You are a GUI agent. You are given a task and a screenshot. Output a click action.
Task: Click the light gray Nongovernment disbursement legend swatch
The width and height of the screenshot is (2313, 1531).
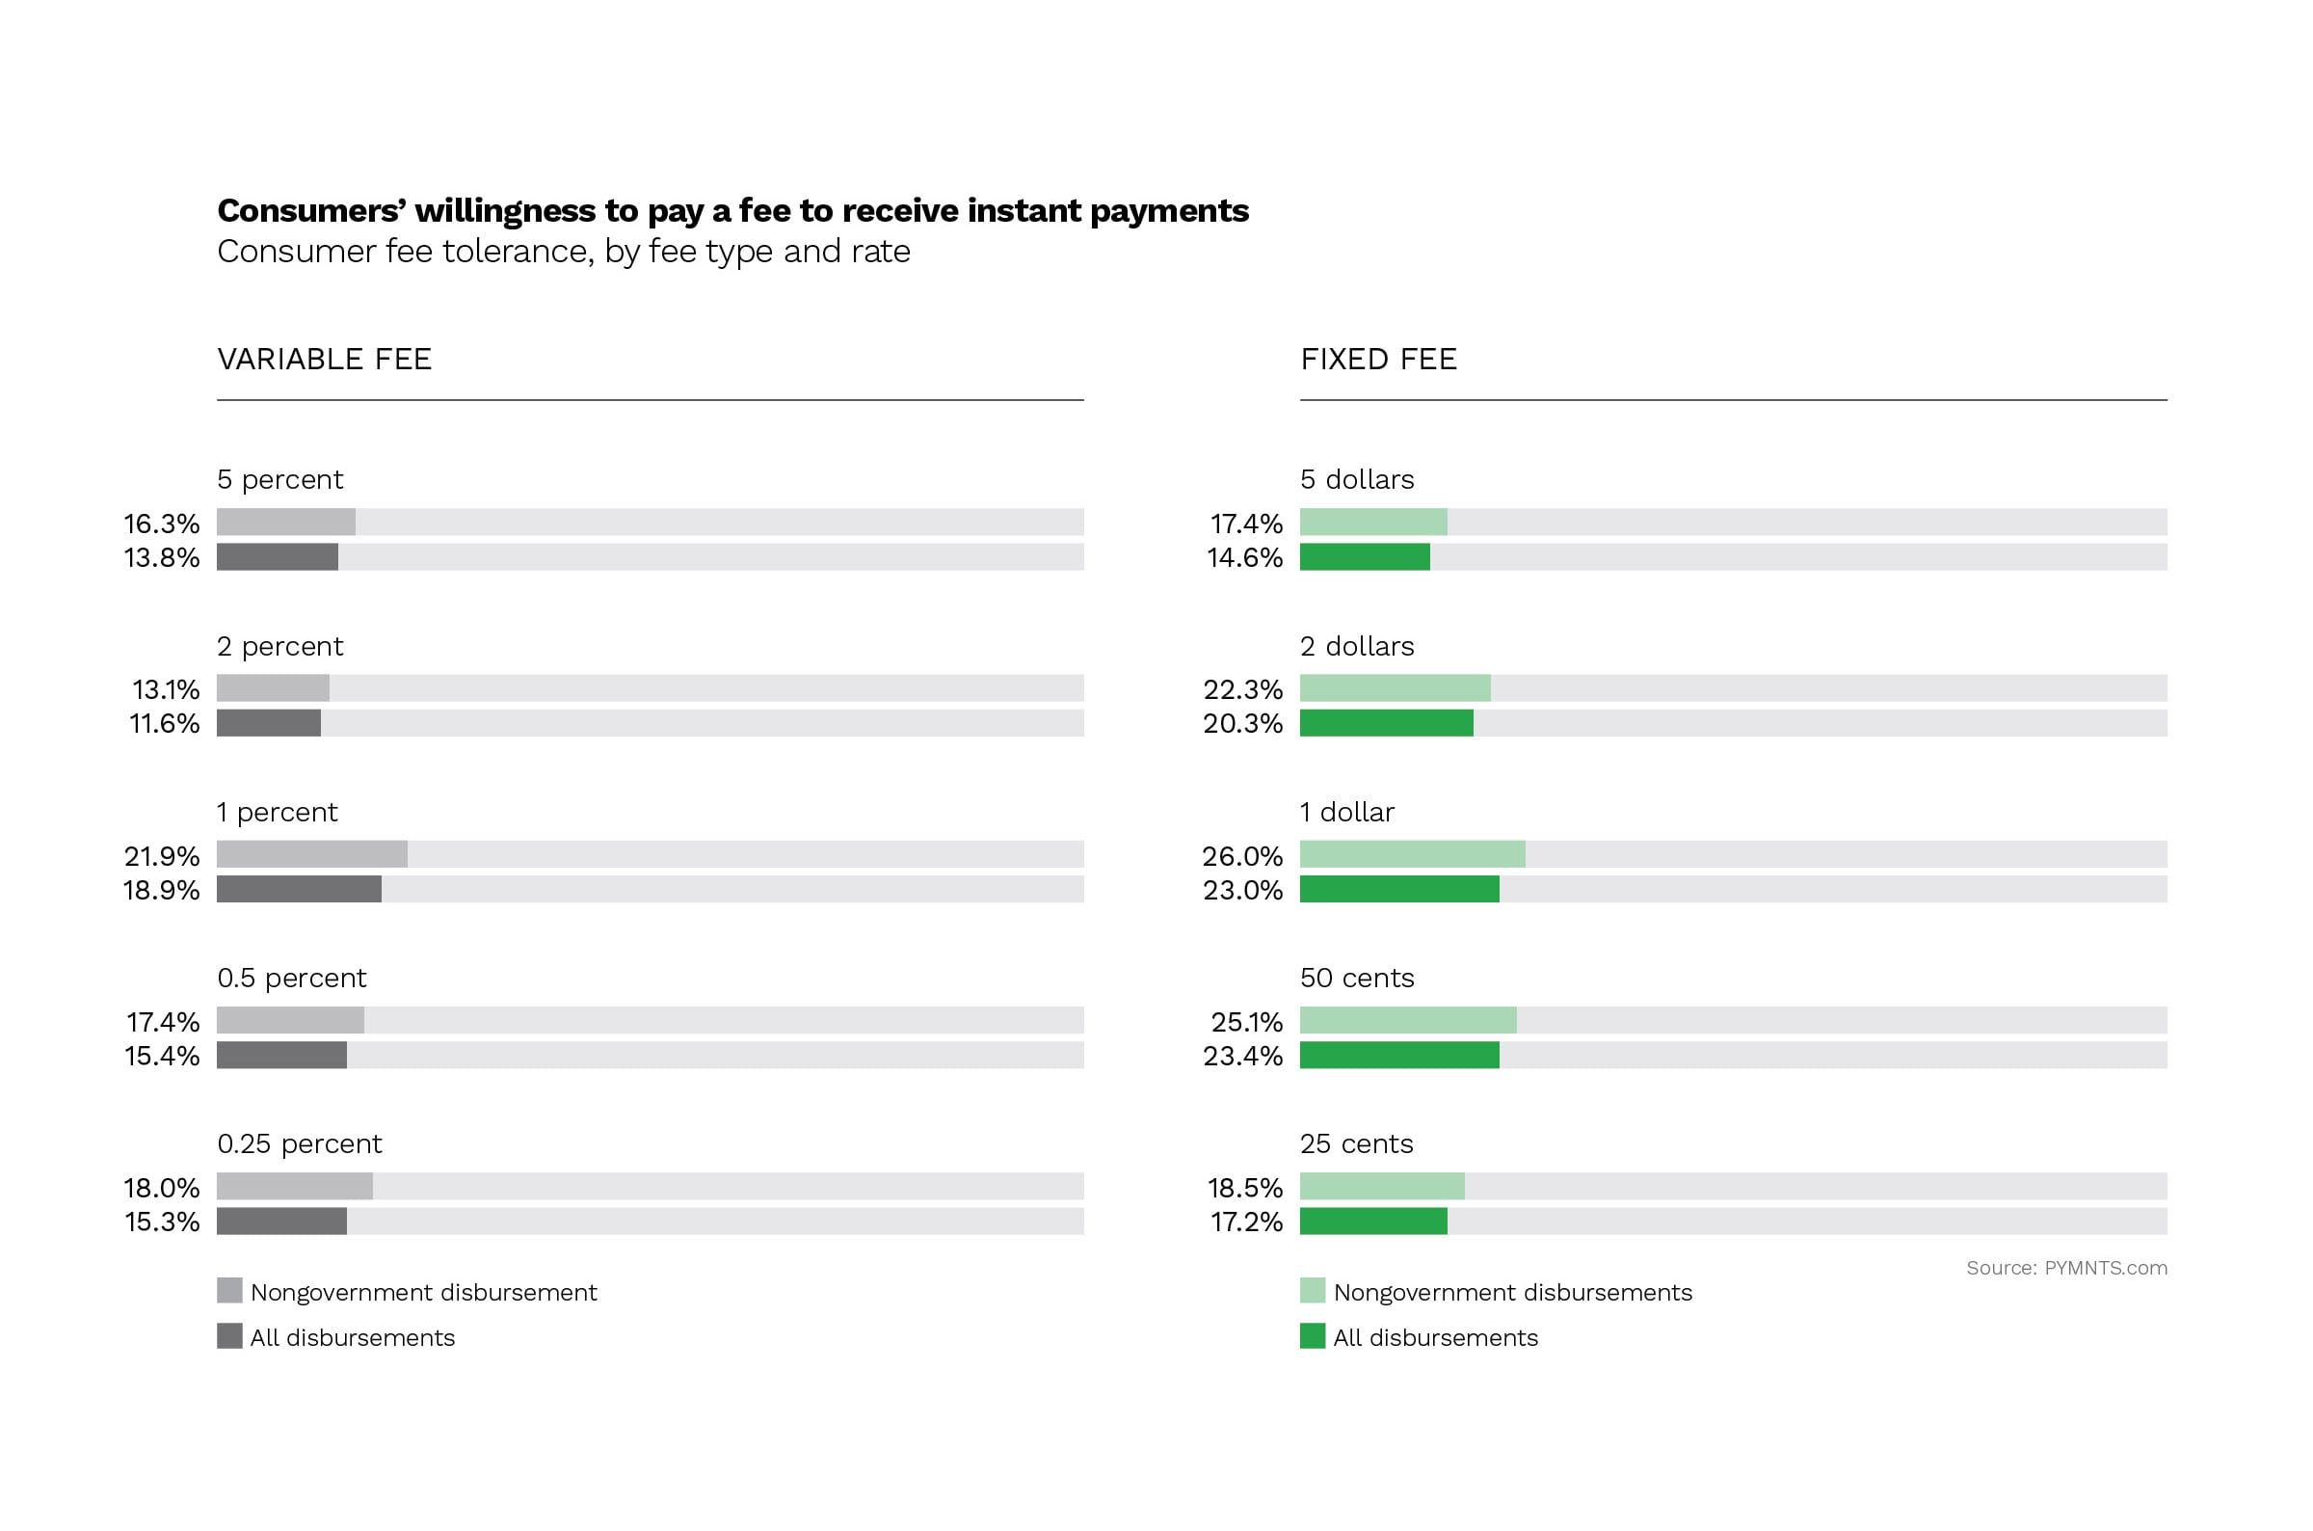click(x=229, y=1290)
